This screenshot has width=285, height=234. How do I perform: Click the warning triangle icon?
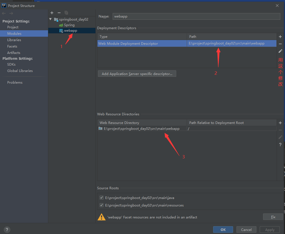click(x=101, y=217)
